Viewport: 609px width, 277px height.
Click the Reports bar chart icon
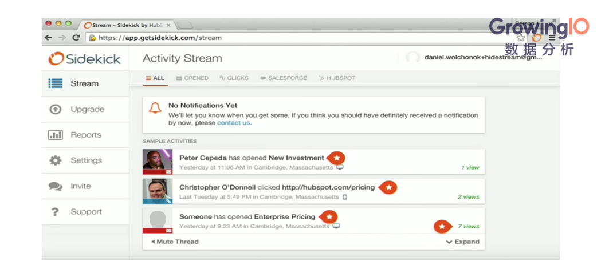coord(55,135)
